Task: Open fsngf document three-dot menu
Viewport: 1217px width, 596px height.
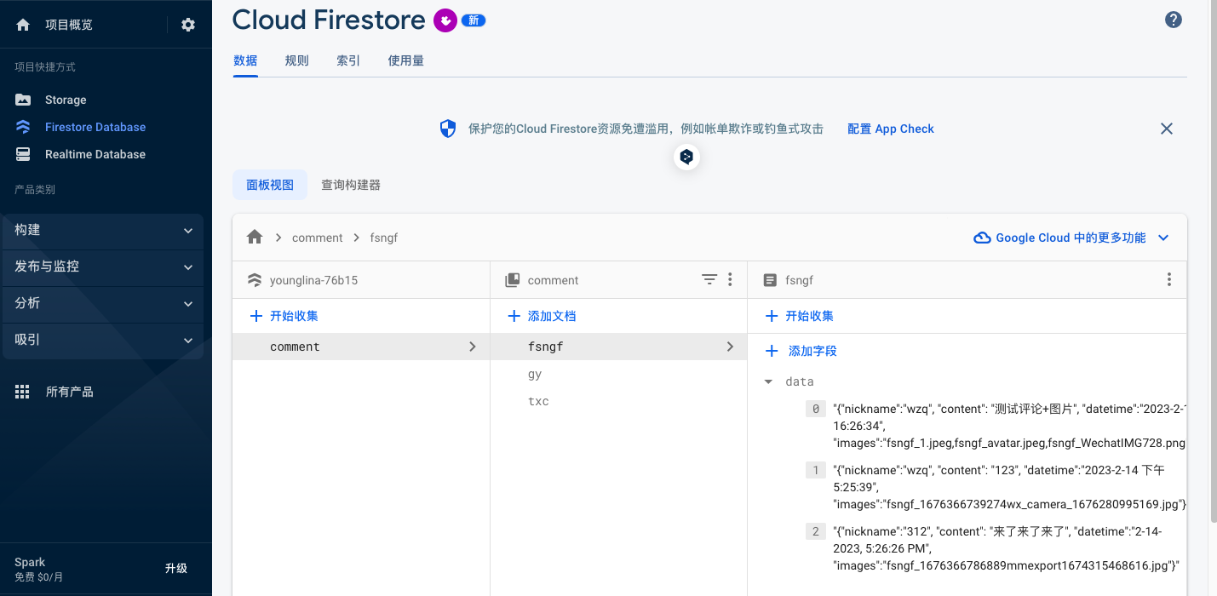Action: [x=1169, y=279]
